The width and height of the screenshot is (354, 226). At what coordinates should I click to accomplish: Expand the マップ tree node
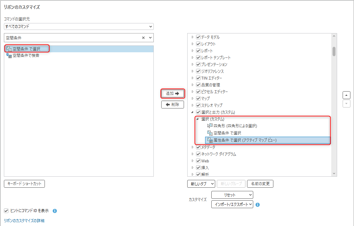(192, 98)
